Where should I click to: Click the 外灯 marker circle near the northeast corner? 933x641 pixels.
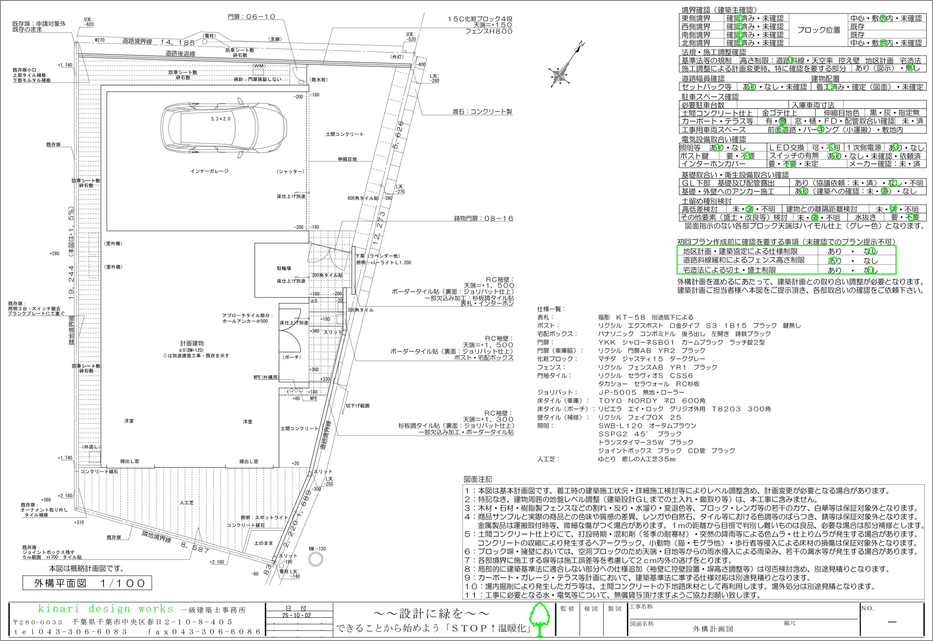pyautogui.click(x=406, y=51)
